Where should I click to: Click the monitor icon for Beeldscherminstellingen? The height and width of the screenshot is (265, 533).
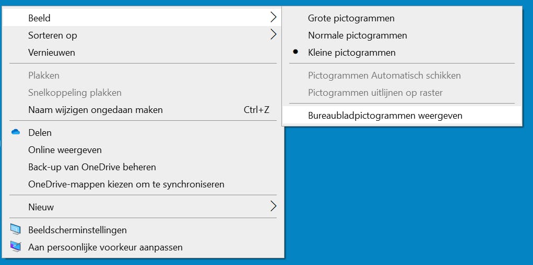click(16, 230)
